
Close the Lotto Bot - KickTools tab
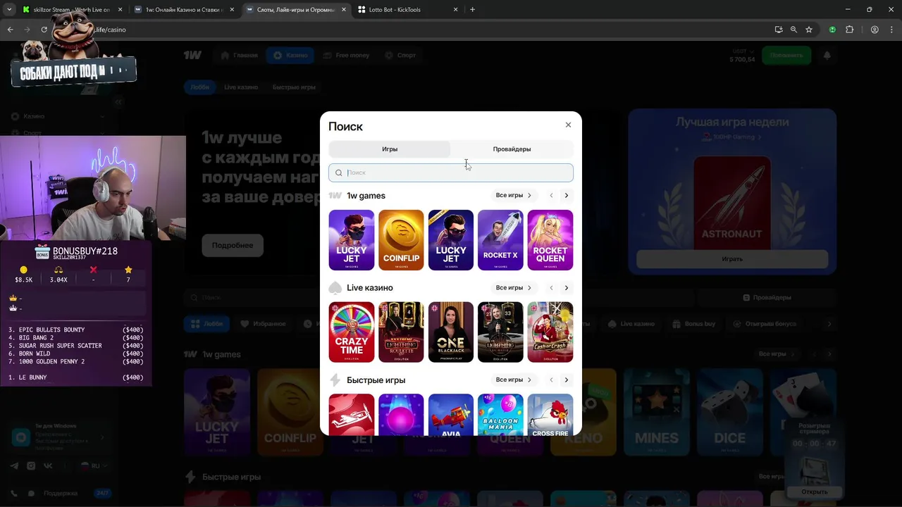pyautogui.click(x=455, y=10)
